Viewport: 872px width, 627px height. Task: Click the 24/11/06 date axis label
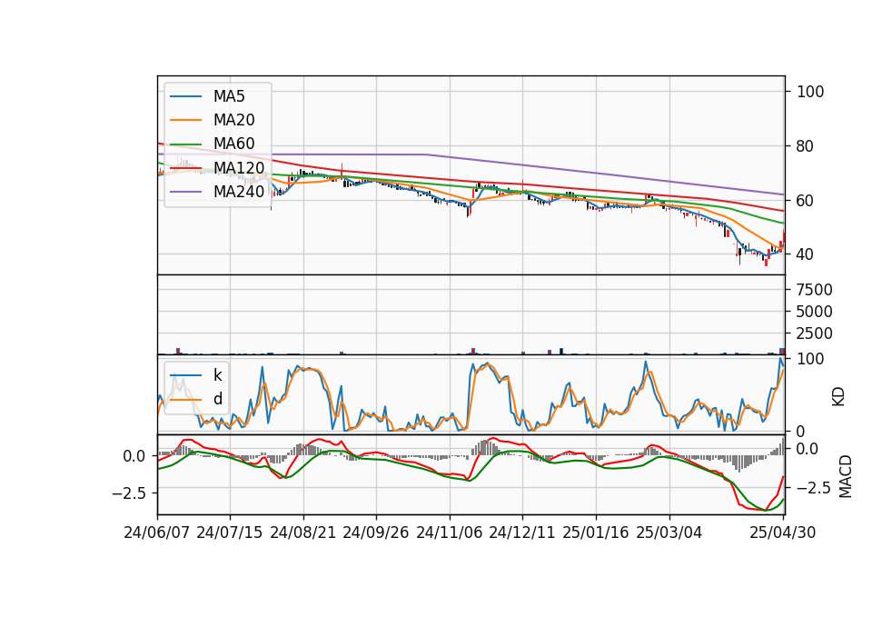(450, 532)
